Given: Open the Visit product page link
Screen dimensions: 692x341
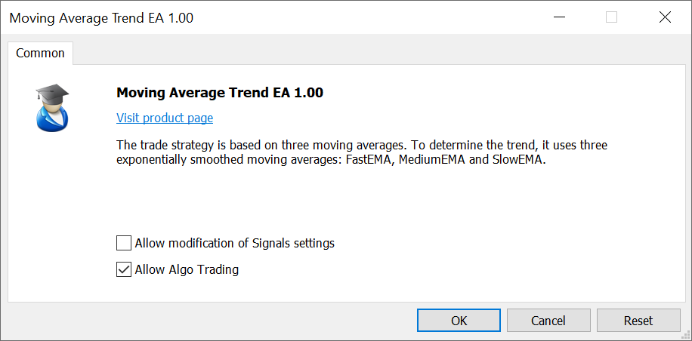Looking at the screenshot, I should [x=165, y=118].
